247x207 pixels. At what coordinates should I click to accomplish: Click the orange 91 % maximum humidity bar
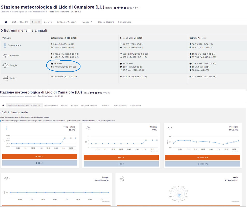click(x=121, y=158)
